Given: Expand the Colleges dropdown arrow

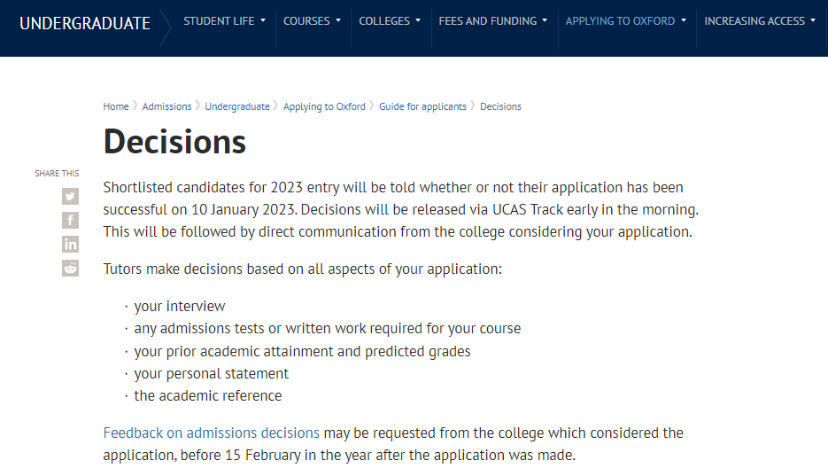Looking at the screenshot, I should pyautogui.click(x=418, y=21).
